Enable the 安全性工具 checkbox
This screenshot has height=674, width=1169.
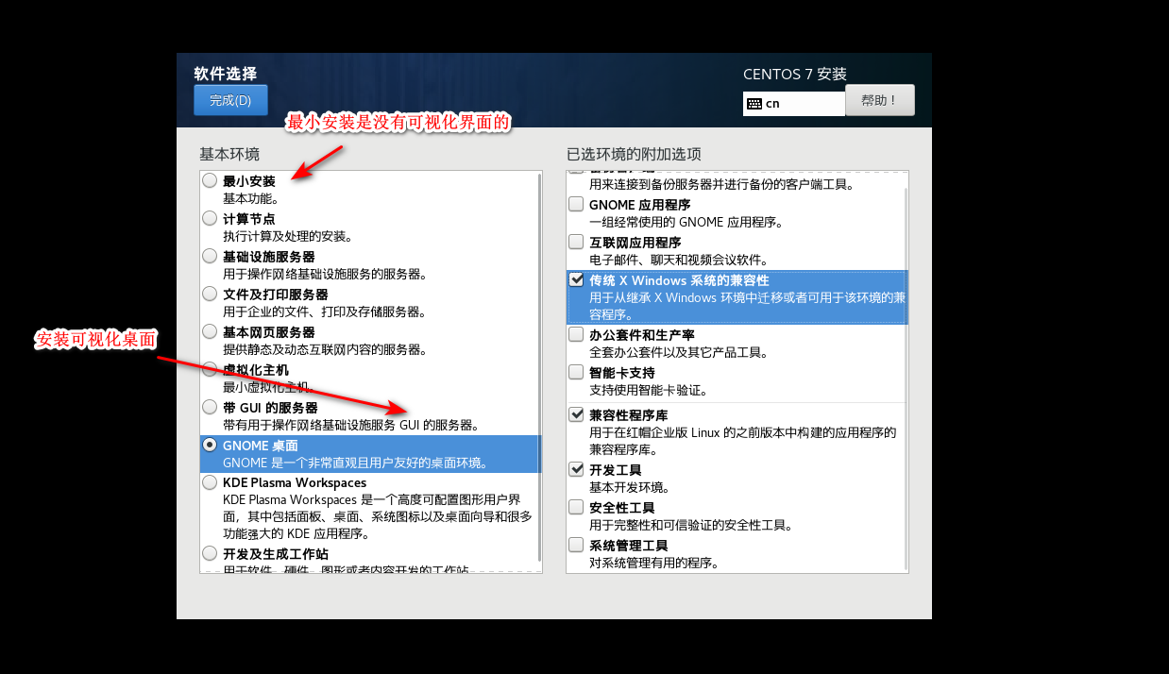click(576, 507)
